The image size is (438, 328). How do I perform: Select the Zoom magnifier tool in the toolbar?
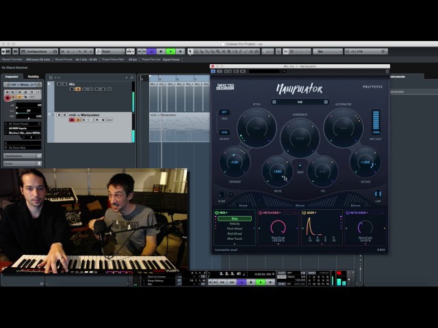point(218,52)
